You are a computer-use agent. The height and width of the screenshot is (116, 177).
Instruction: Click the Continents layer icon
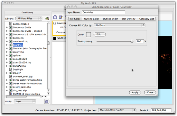click(11, 38)
